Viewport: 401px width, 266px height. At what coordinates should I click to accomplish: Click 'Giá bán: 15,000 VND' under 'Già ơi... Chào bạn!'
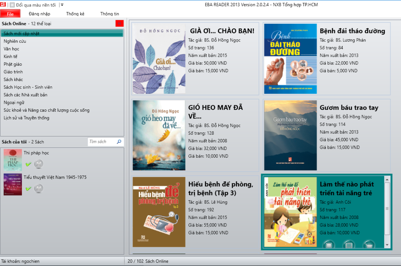click(x=208, y=71)
